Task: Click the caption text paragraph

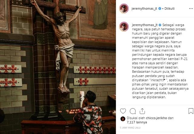Action: [160, 61]
